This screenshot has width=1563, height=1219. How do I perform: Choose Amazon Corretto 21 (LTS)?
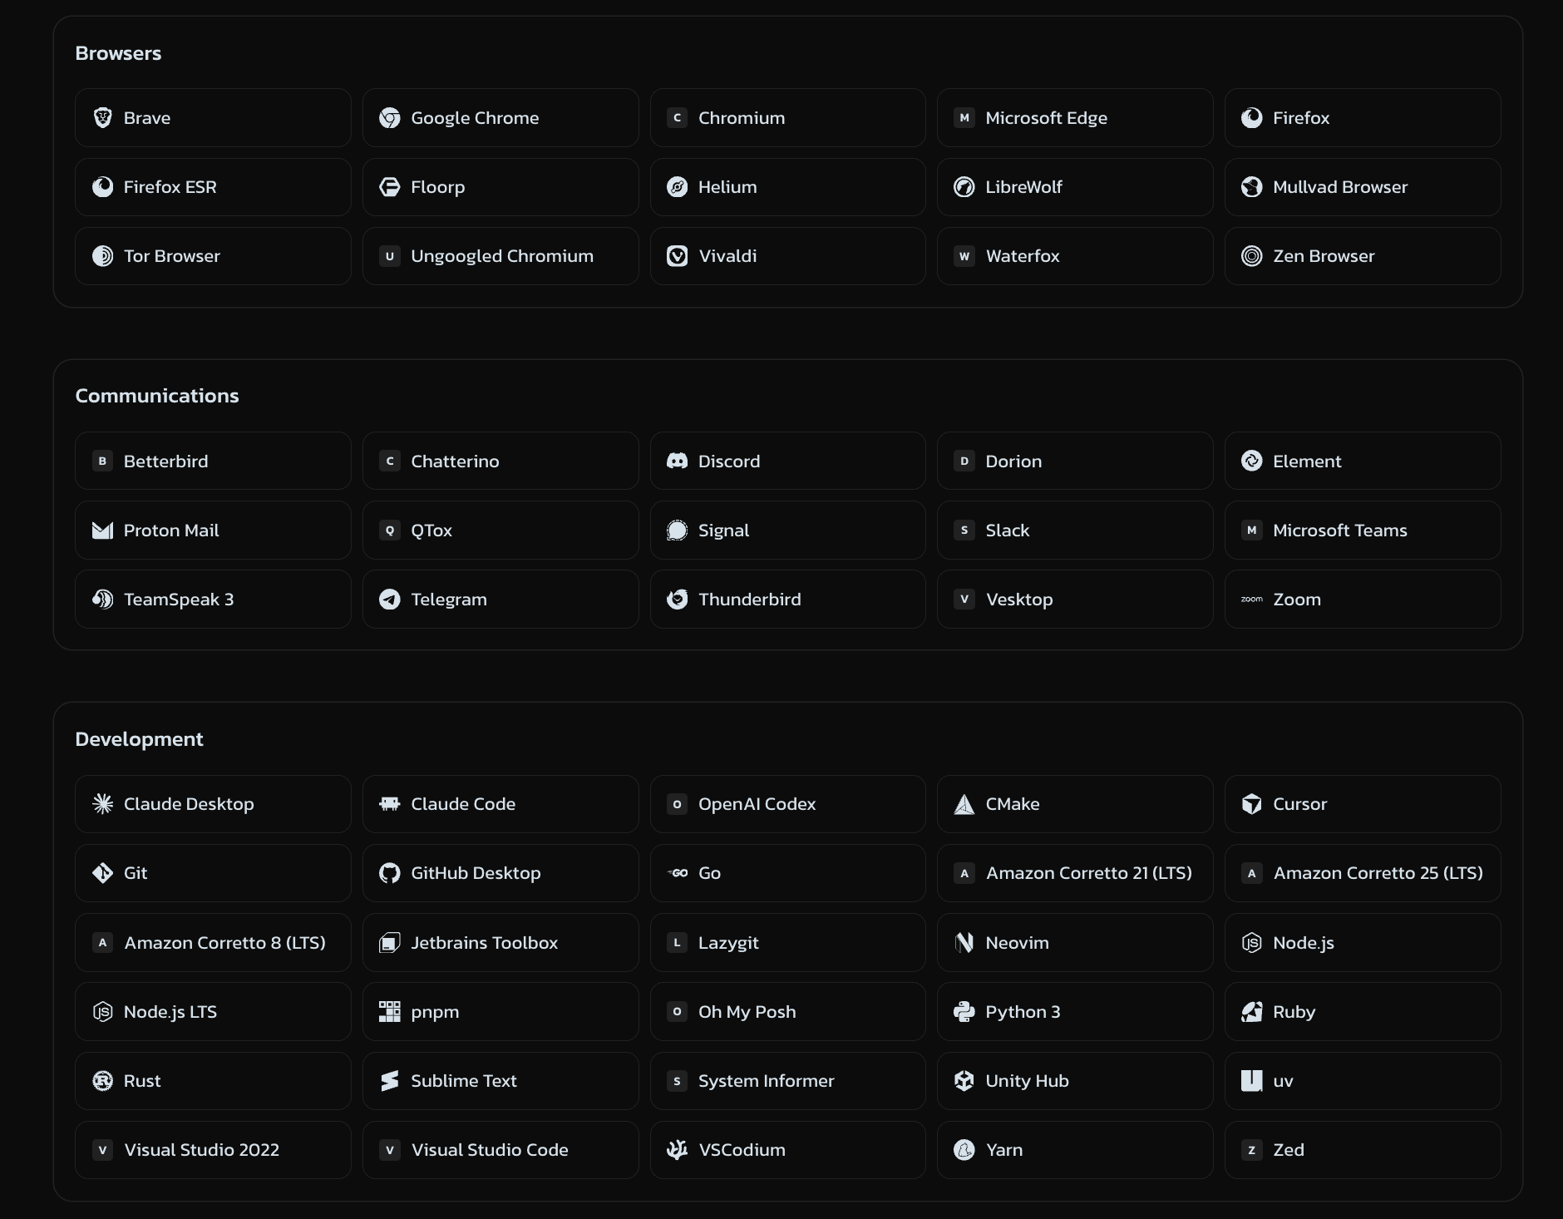point(1075,873)
